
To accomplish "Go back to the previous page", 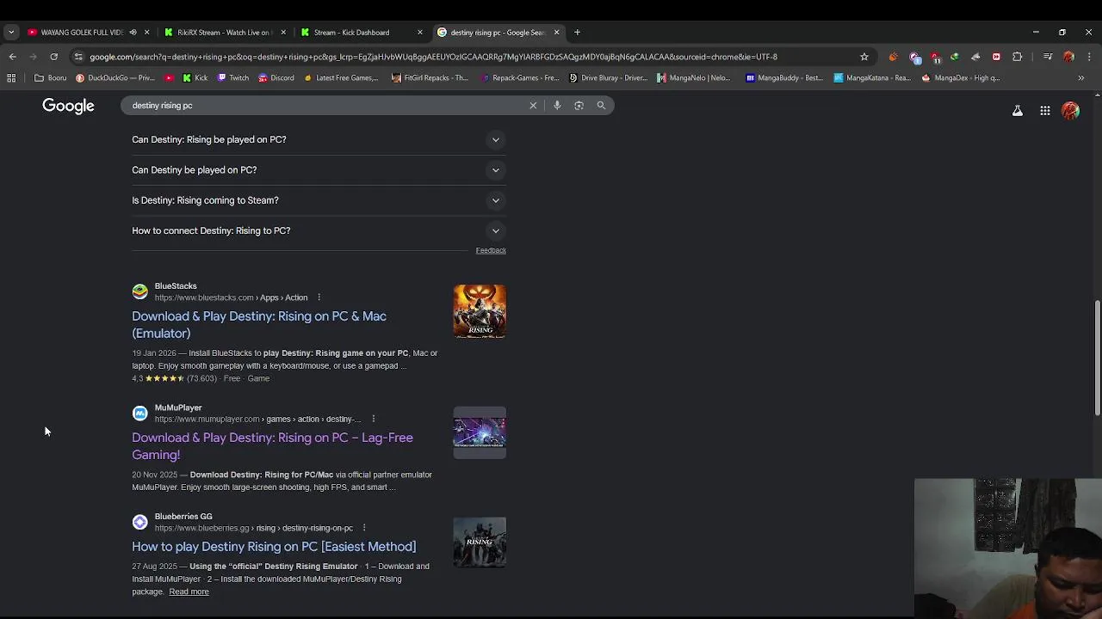I will coord(12,57).
